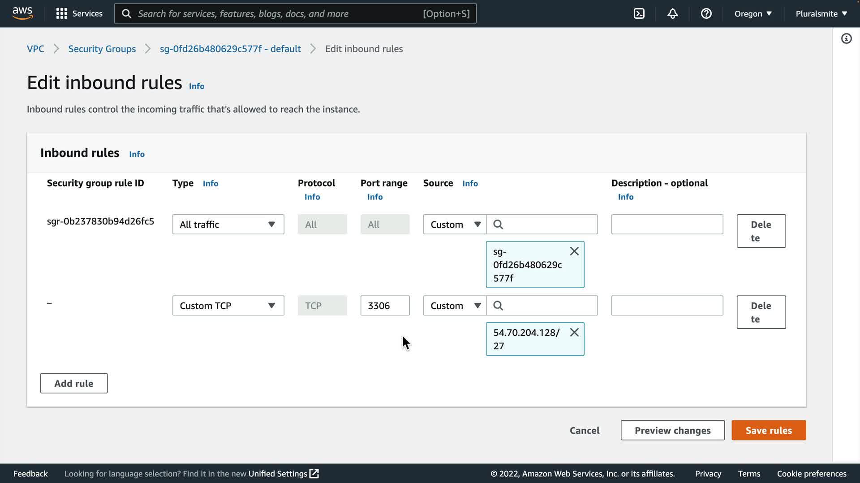860x483 pixels.
Task: Remove the sg-0fd26b480629c577f source chip
Action: click(x=574, y=251)
